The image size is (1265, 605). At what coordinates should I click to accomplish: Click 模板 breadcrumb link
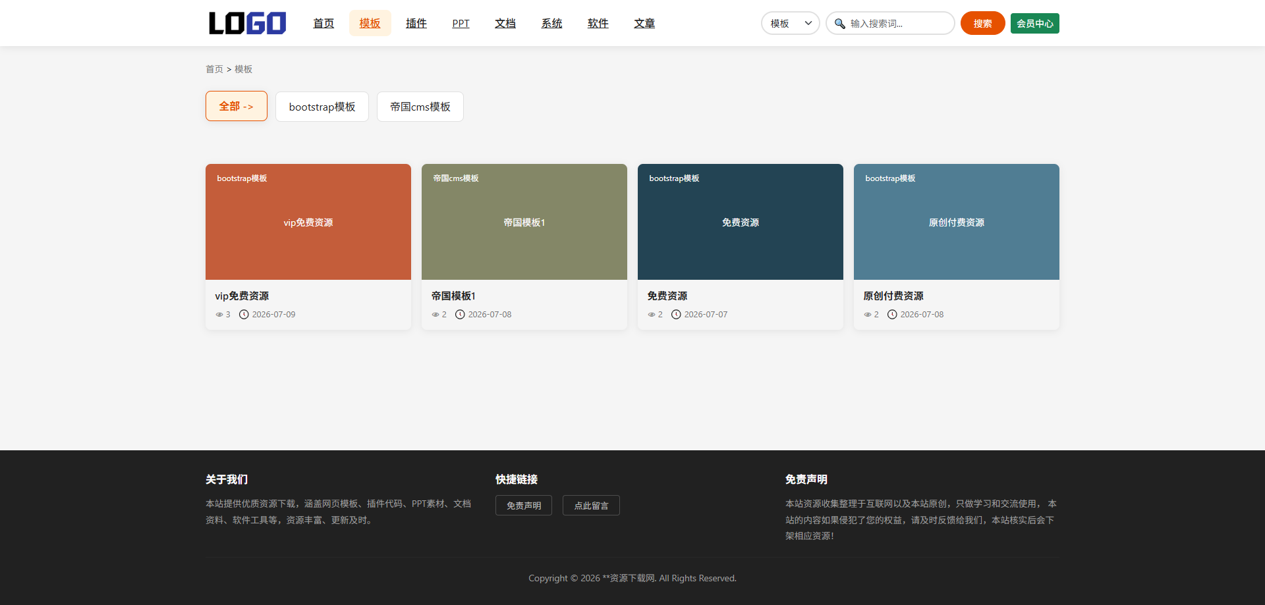243,69
